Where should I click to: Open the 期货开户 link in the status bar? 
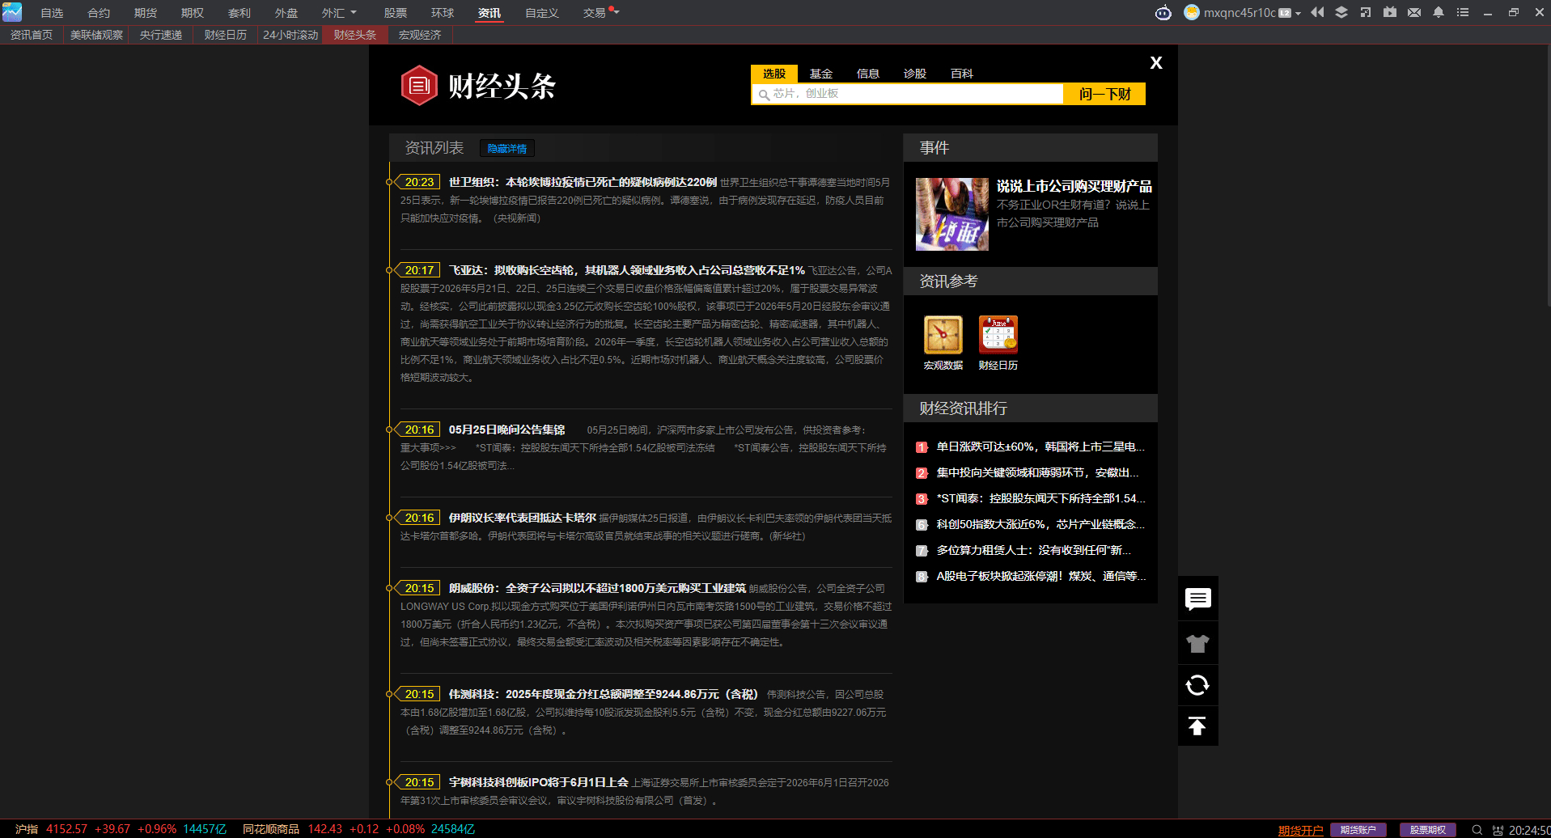click(x=1300, y=830)
